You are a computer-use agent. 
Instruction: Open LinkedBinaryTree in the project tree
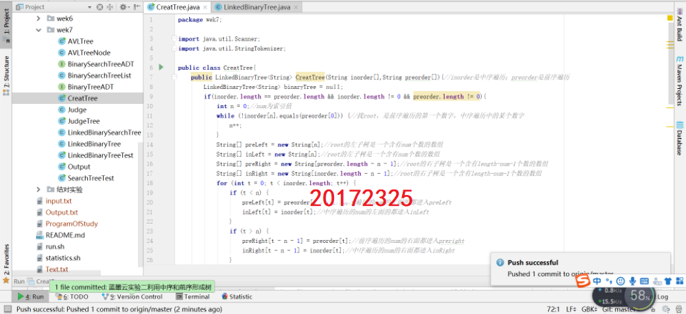coord(94,144)
